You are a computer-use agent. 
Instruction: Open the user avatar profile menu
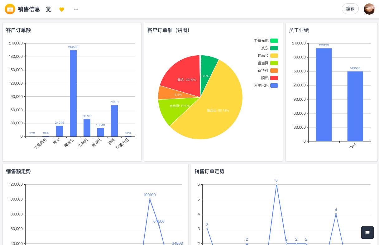point(369,9)
